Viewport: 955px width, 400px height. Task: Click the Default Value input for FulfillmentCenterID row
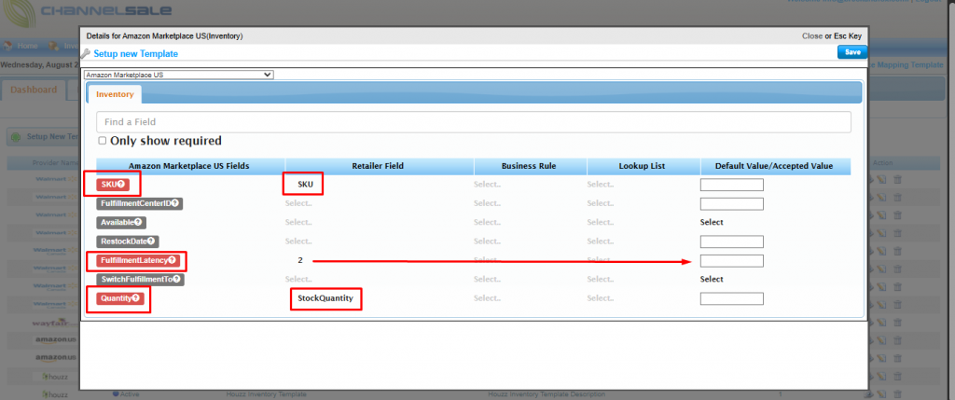(x=731, y=203)
